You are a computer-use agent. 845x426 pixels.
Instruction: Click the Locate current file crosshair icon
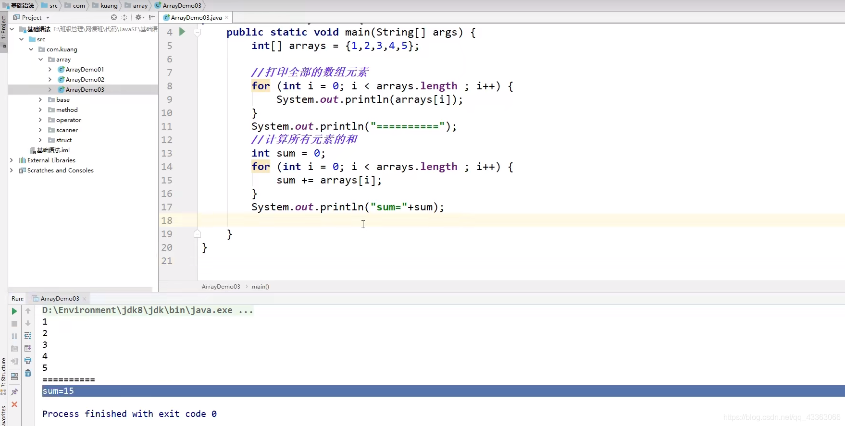click(114, 17)
